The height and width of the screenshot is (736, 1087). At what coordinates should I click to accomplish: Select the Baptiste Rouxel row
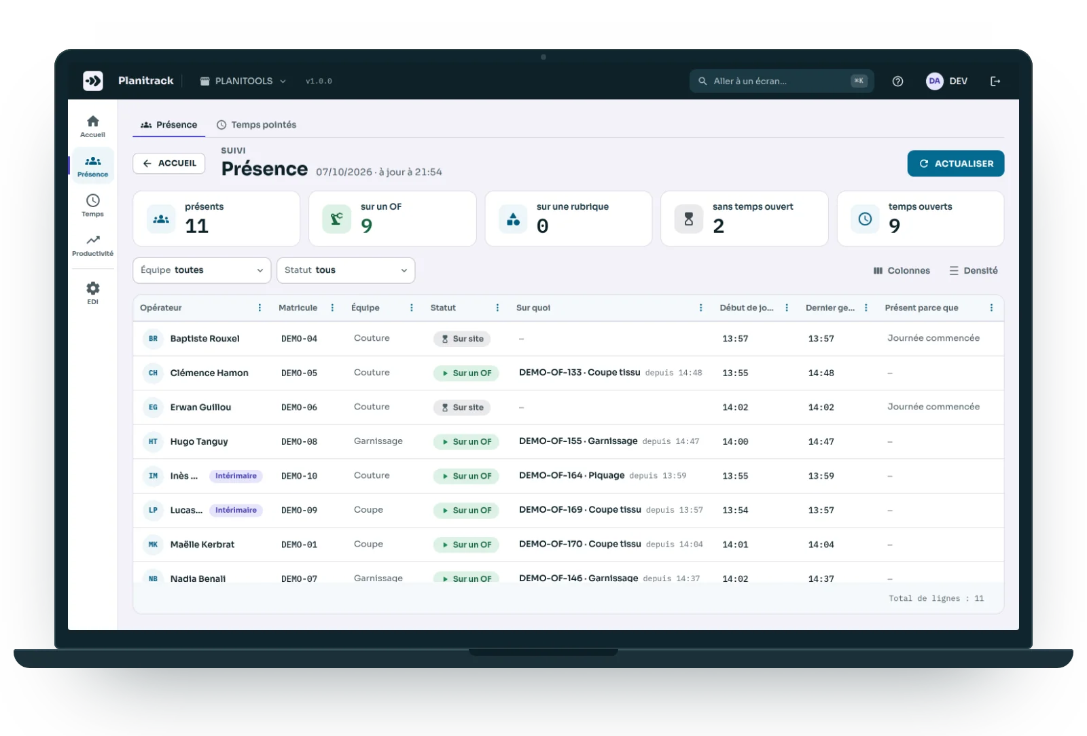point(569,339)
